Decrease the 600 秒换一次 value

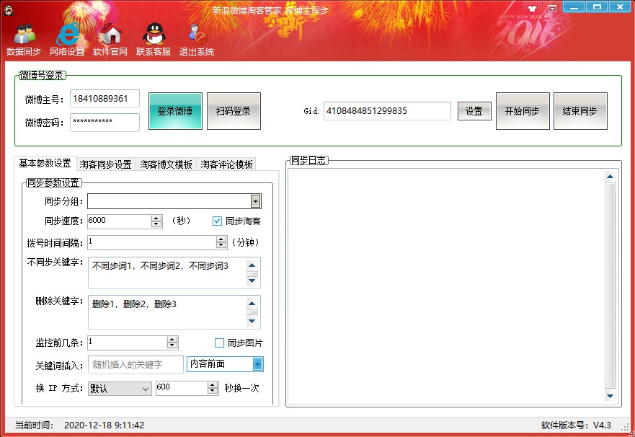[x=213, y=392]
